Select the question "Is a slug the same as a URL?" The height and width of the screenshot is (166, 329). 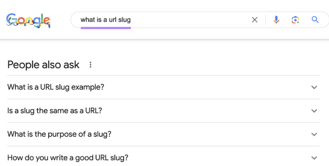pos(54,111)
